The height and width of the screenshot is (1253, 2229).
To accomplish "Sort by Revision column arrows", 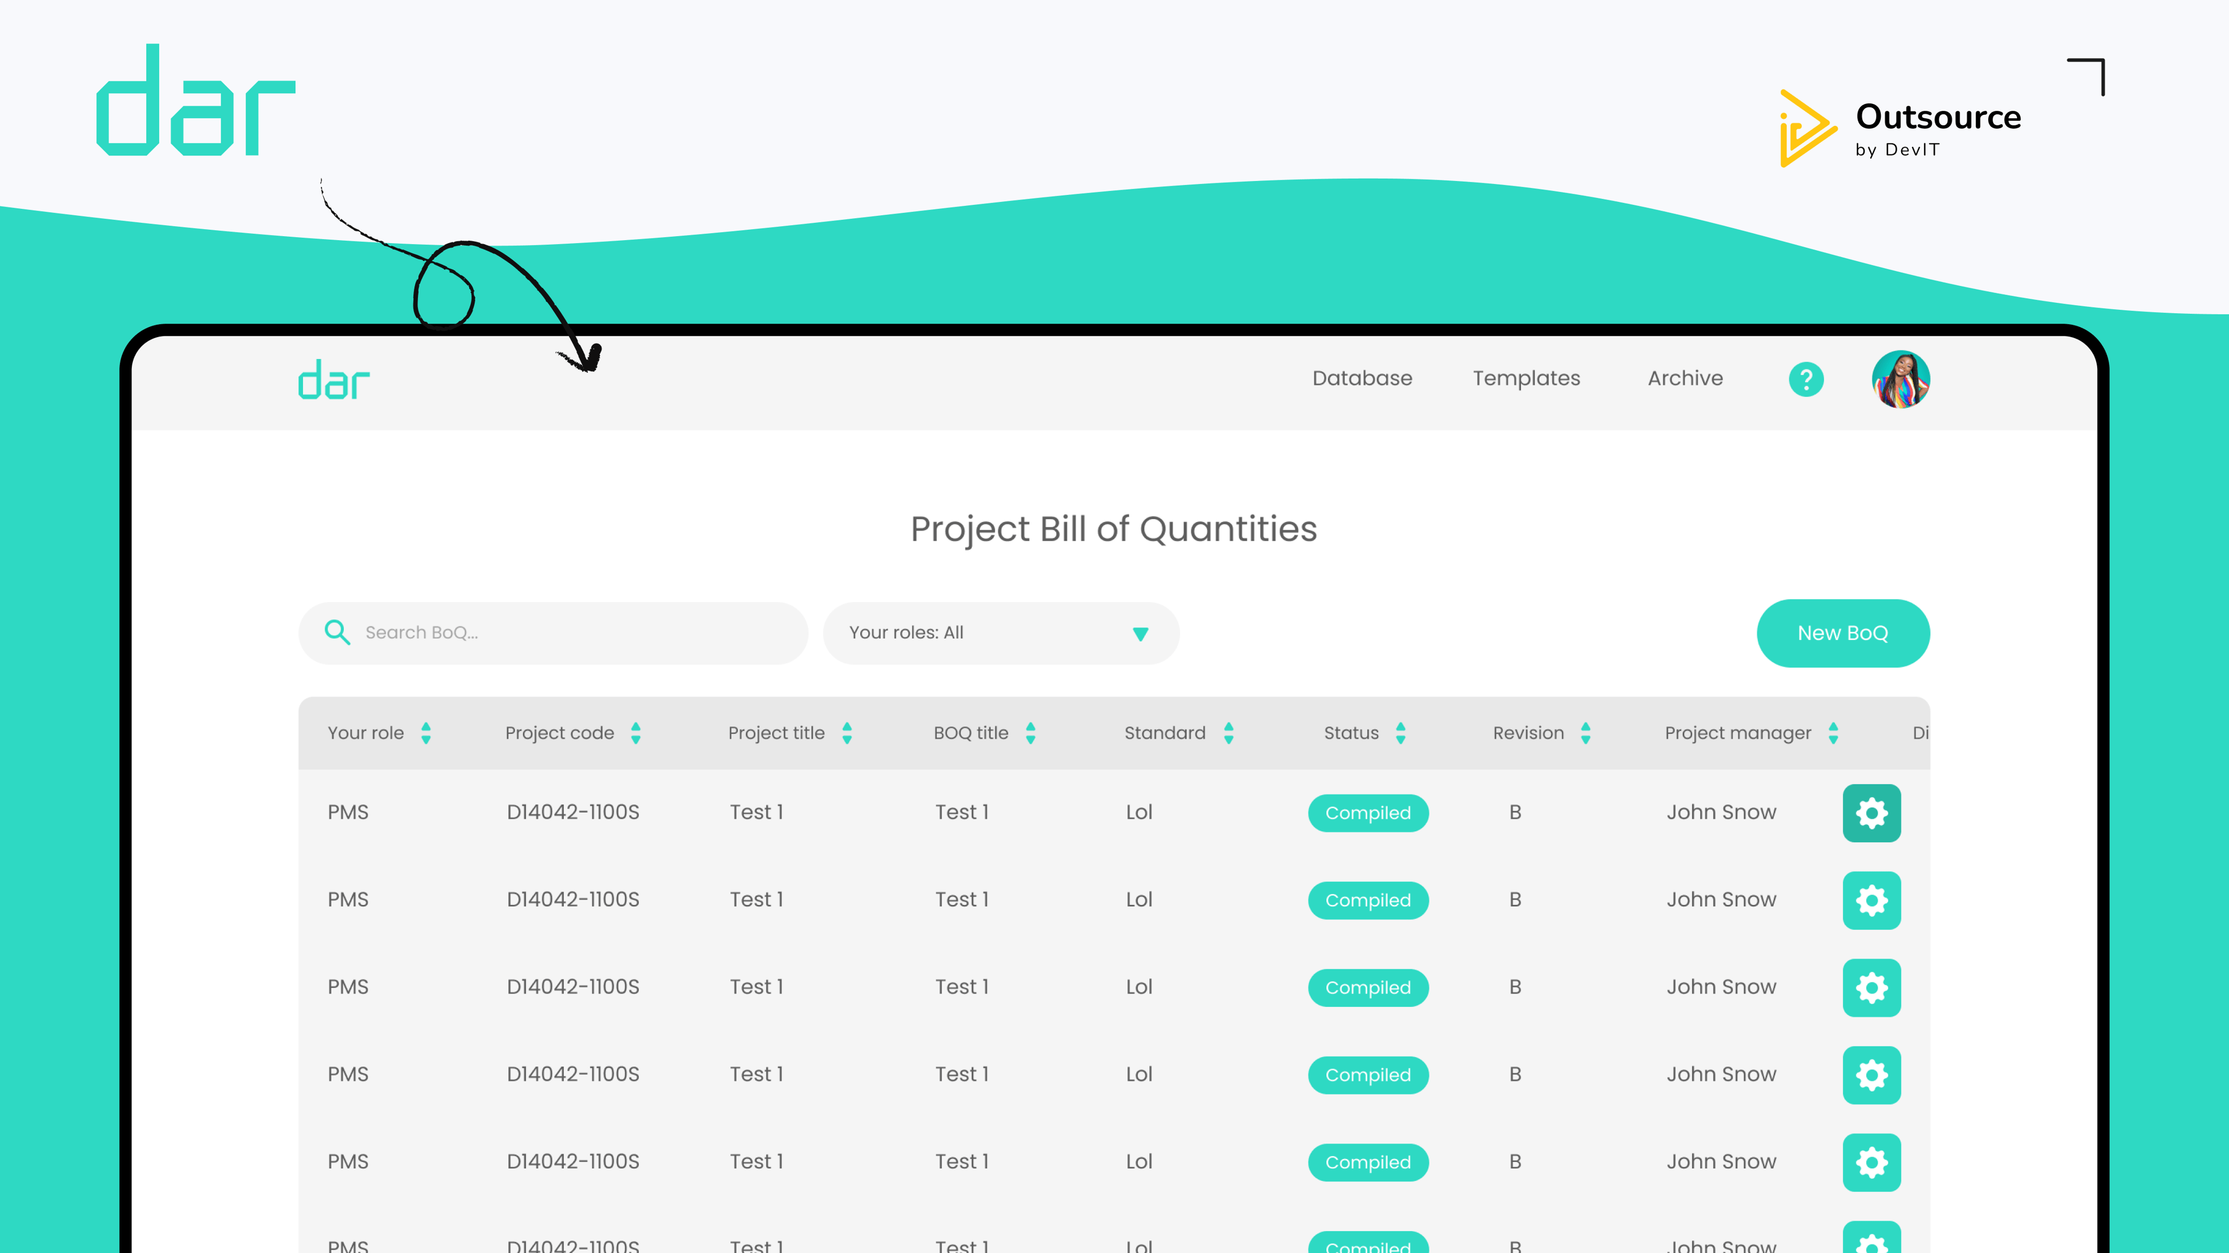I will [x=1586, y=733].
